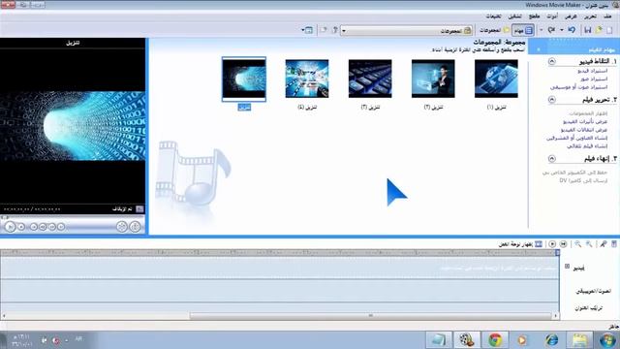Click the Redo arrow icon

(x=551, y=30)
